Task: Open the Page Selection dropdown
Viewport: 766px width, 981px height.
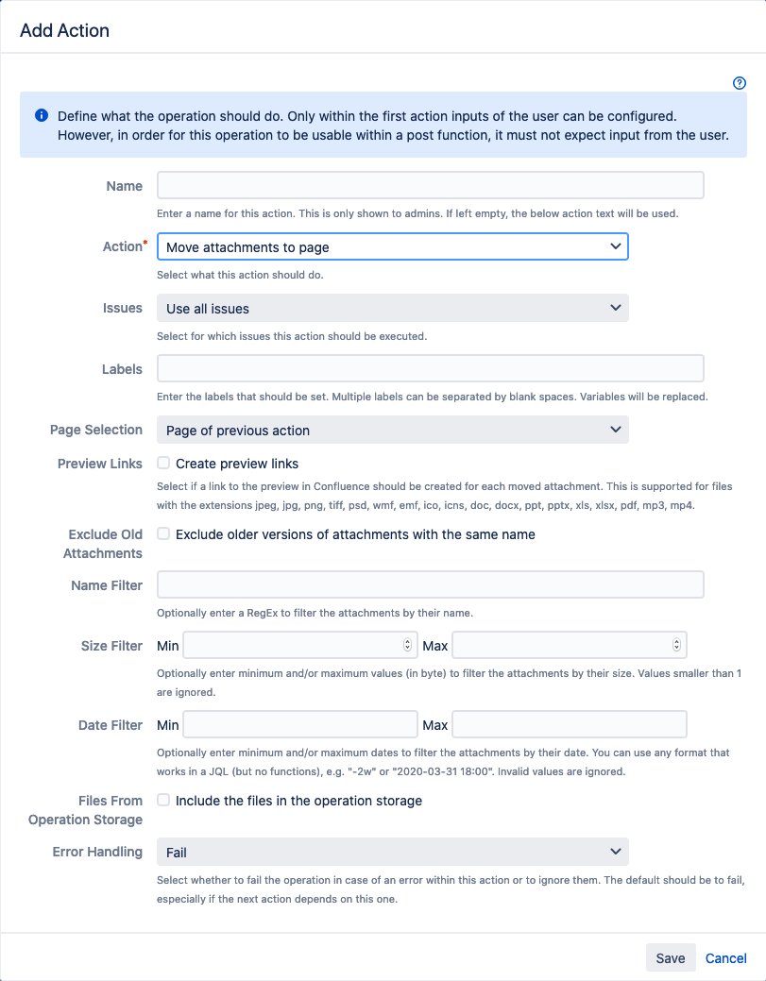Action: (x=392, y=430)
